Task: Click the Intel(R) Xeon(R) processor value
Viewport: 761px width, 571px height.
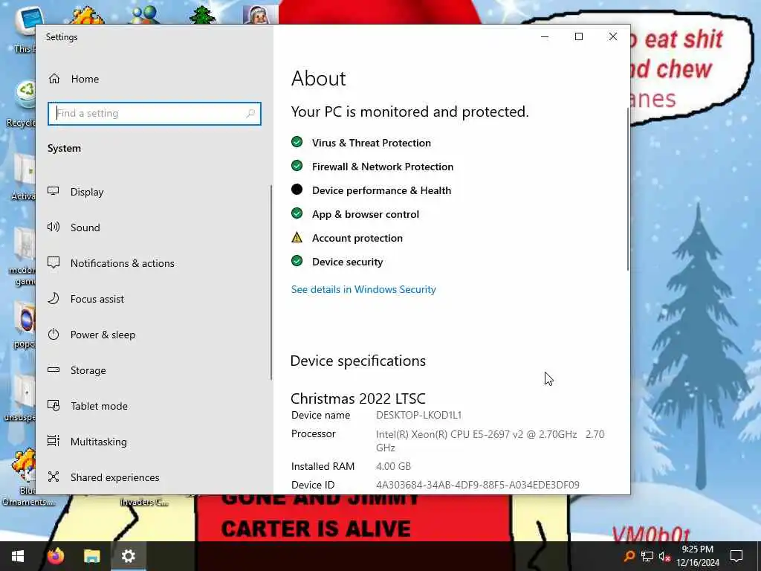Action: tap(490, 440)
